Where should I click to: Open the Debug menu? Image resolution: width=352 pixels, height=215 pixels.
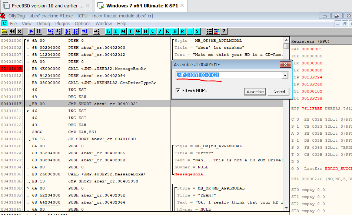(x=43, y=24)
